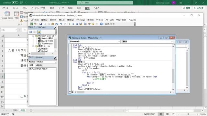Click the コメント button
The image size is (207, 116).
click(x=199, y=8)
